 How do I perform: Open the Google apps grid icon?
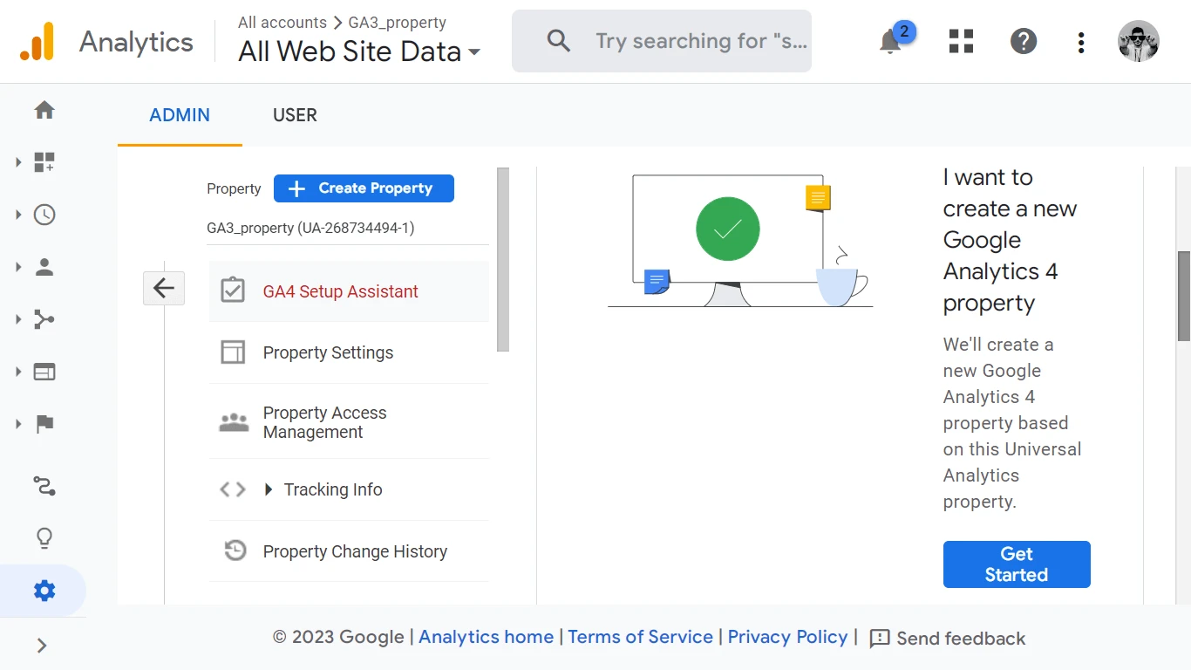tap(961, 41)
